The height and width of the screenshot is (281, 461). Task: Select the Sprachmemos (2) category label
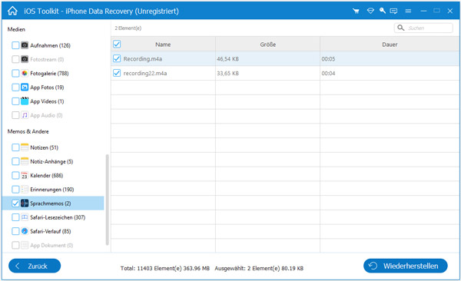51,203
